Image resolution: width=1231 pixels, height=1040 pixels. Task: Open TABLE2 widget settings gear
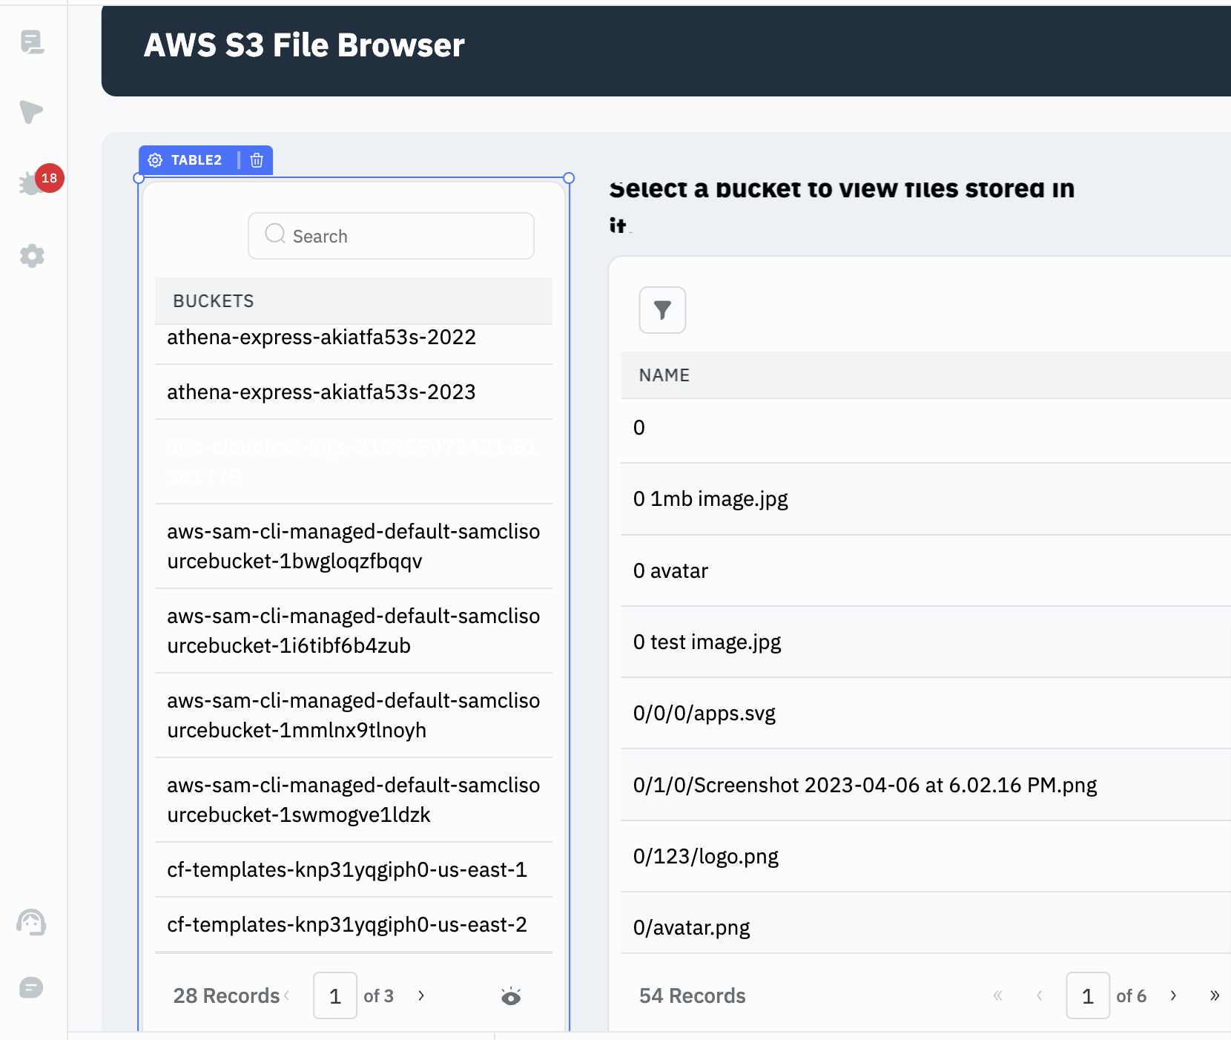[x=155, y=160]
